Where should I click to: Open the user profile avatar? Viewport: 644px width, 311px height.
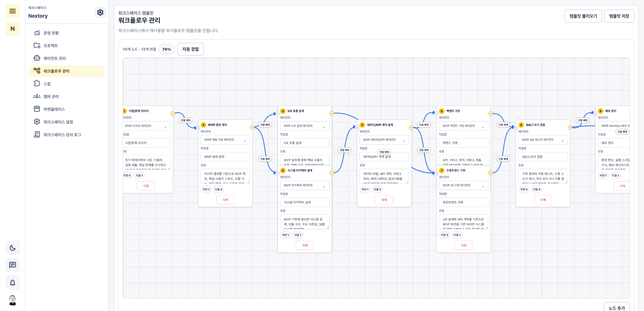tap(12, 300)
